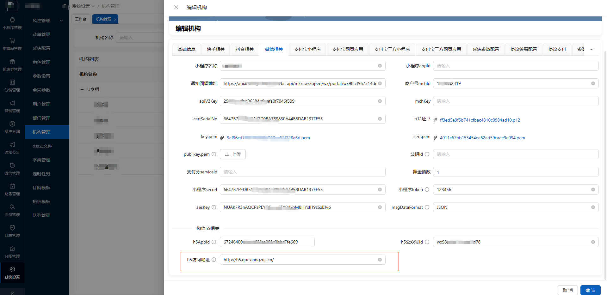The image size is (607, 295).
Task: Focus the 小程序appId input
Action: [x=516, y=66]
